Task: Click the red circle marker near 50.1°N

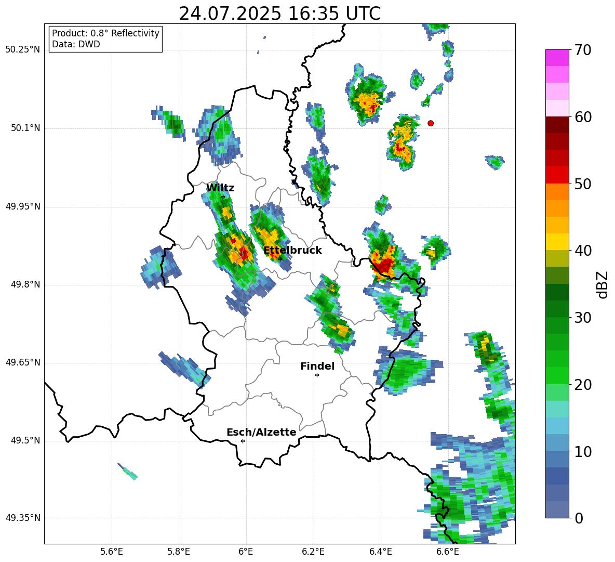Action: click(x=431, y=123)
